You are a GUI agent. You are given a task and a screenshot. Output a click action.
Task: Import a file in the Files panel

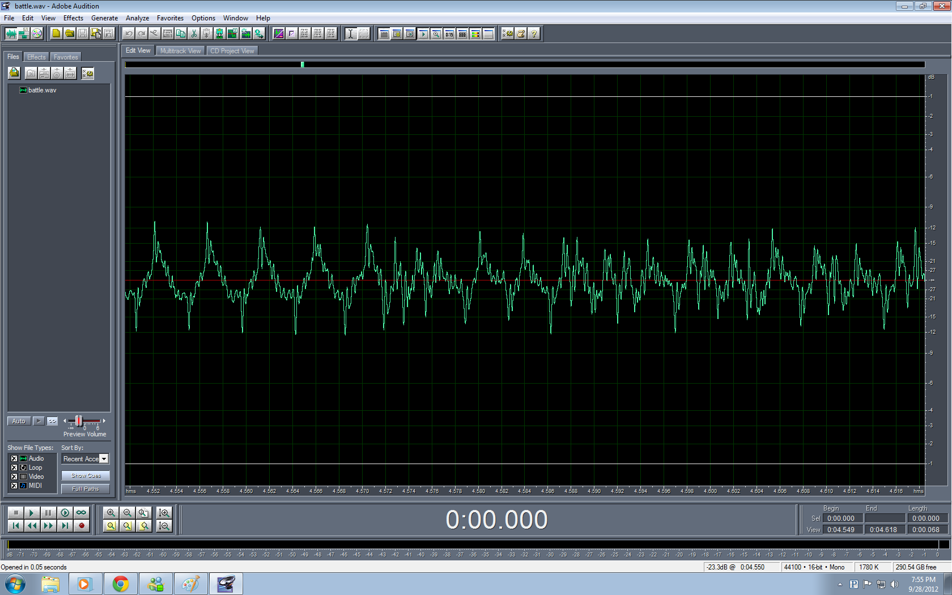coord(14,73)
